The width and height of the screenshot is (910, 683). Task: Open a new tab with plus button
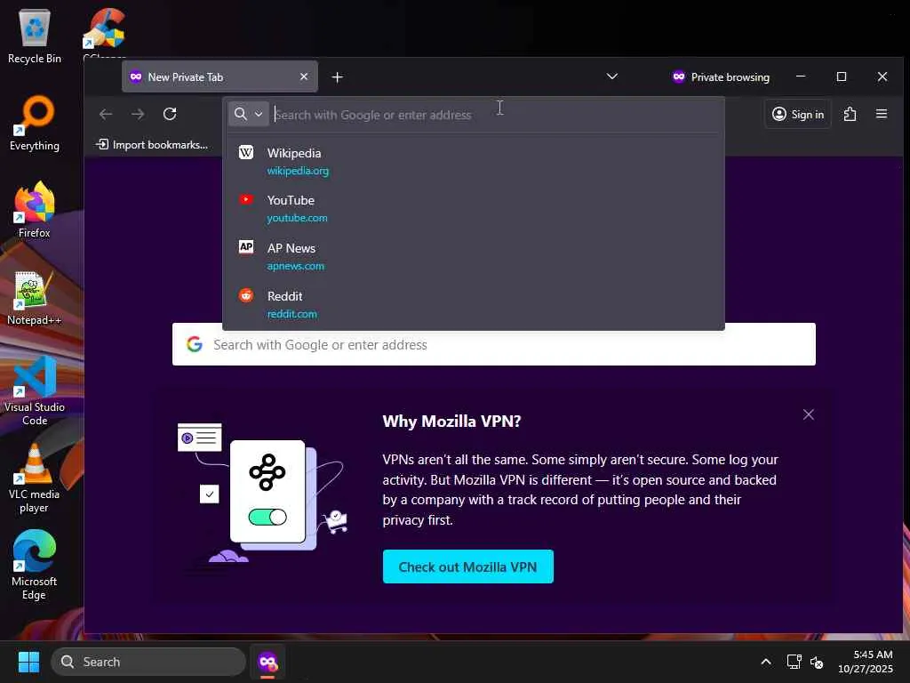coord(337,77)
